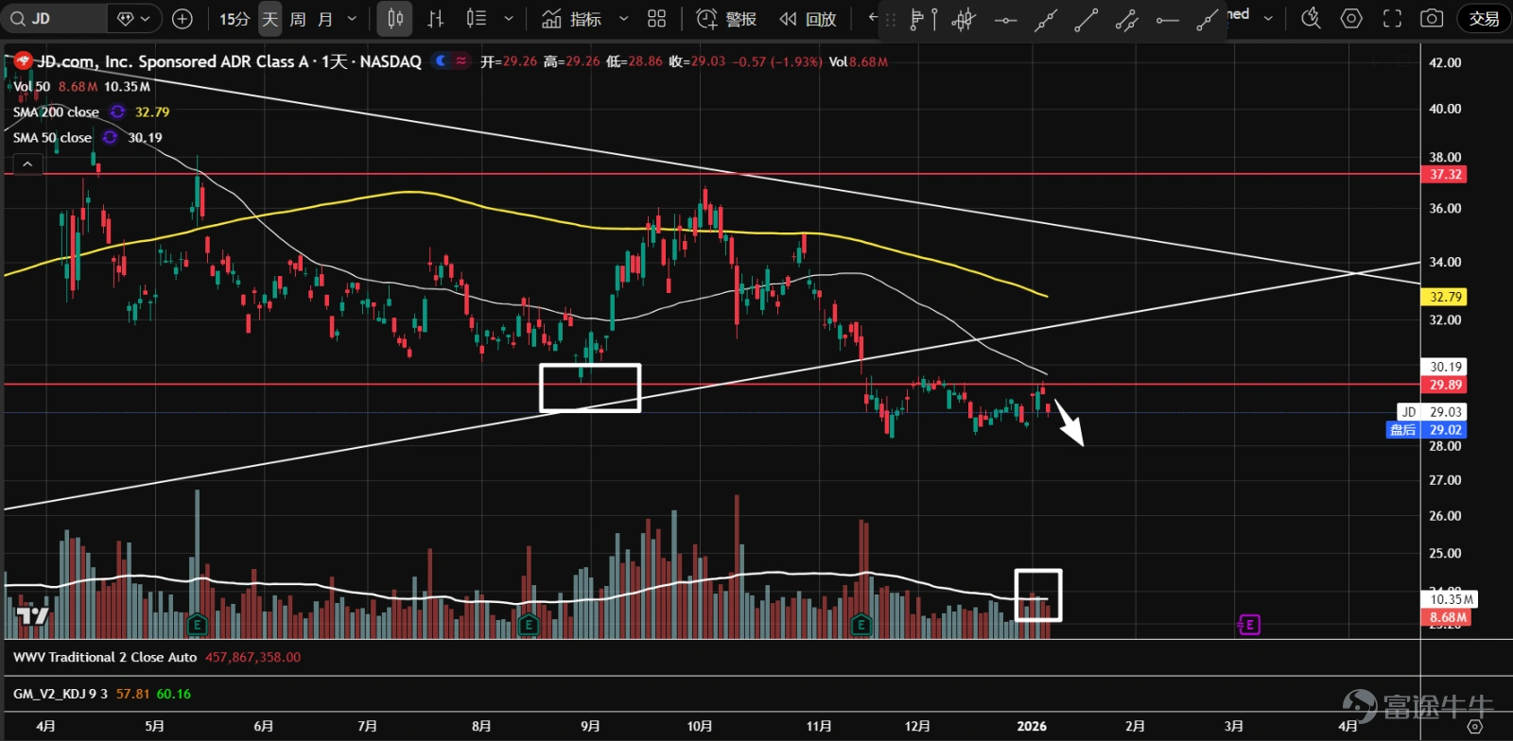Open the time axis settings hexagon icon
The width and height of the screenshot is (1513, 741).
(x=1475, y=727)
